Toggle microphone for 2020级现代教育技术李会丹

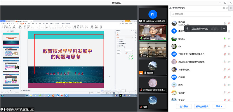click(225, 54)
